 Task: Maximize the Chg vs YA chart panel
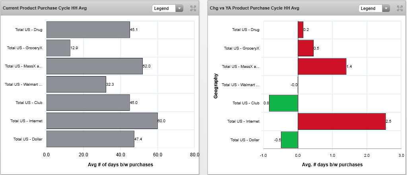pos(400,8)
